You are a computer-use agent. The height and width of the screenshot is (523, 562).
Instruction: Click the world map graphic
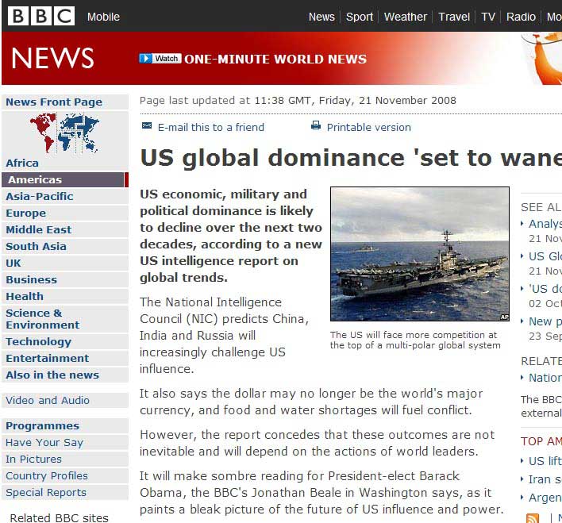coord(64,133)
